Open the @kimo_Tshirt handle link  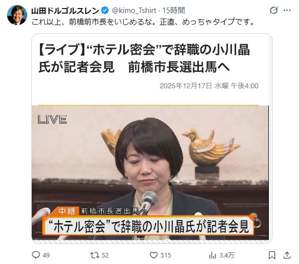[134, 11]
